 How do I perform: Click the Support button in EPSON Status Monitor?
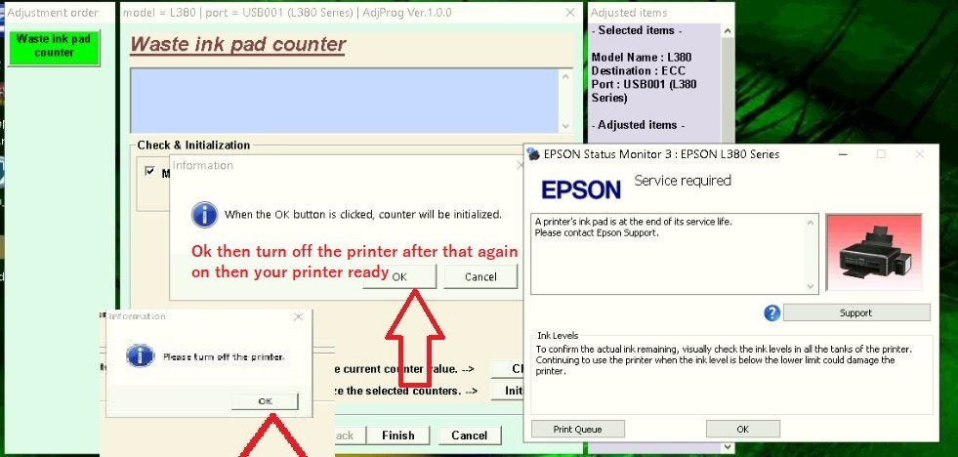(x=856, y=312)
